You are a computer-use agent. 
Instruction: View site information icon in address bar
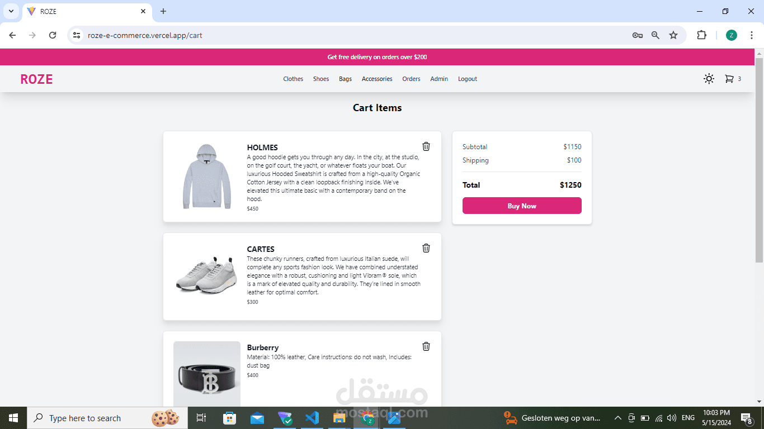click(x=77, y=35)
